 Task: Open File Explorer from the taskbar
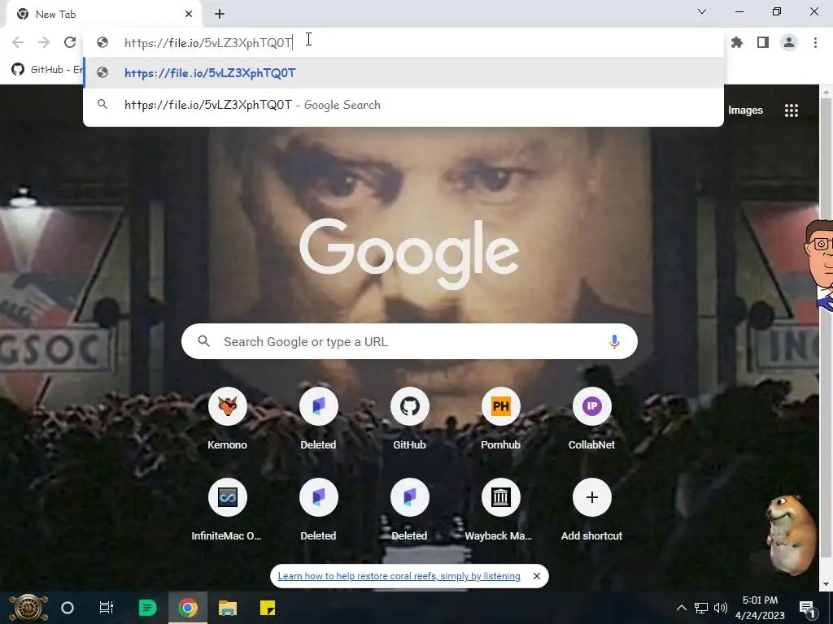[228, 608]
